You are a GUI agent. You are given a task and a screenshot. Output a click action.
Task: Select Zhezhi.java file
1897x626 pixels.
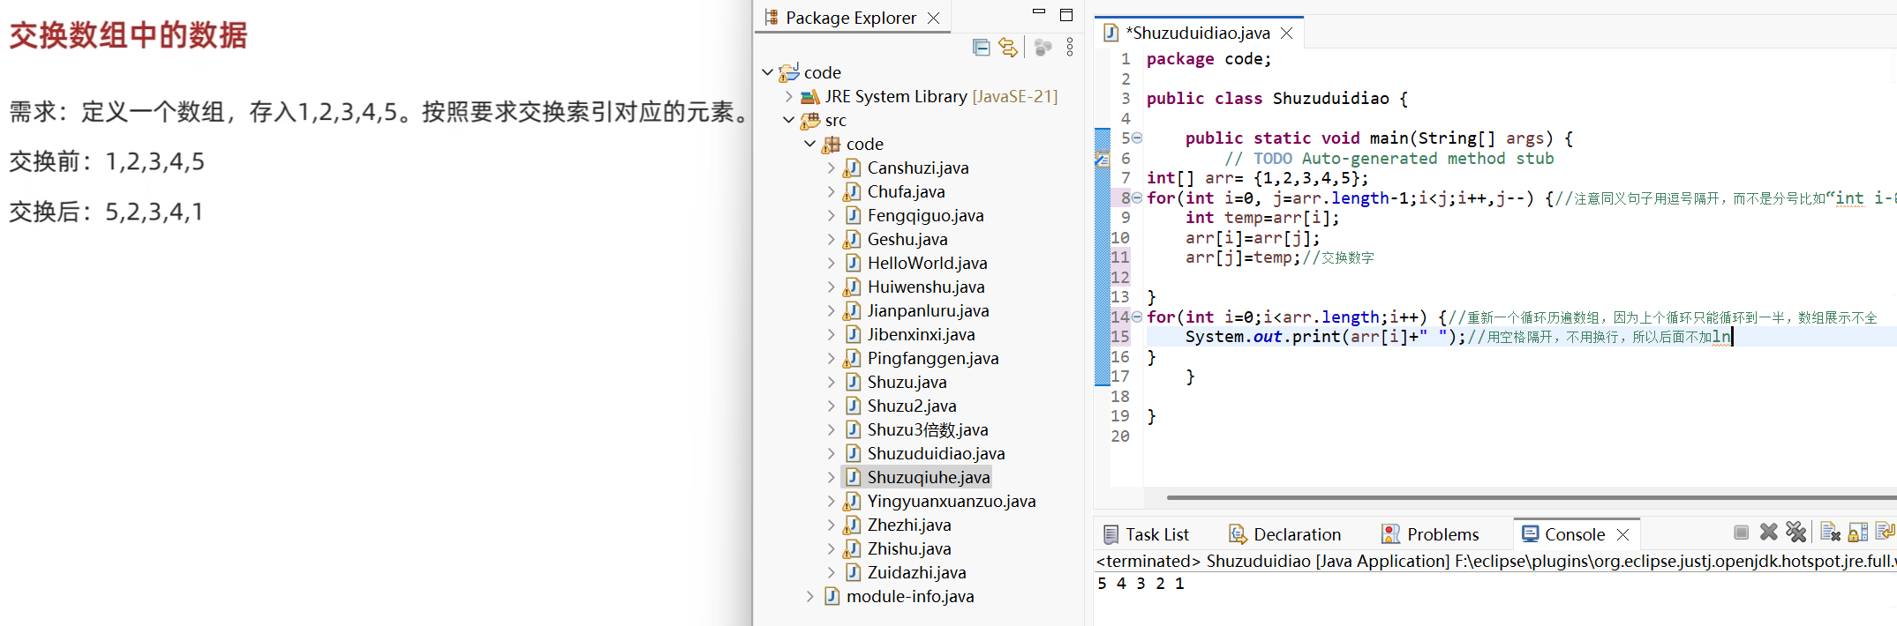tap(909, 525)
